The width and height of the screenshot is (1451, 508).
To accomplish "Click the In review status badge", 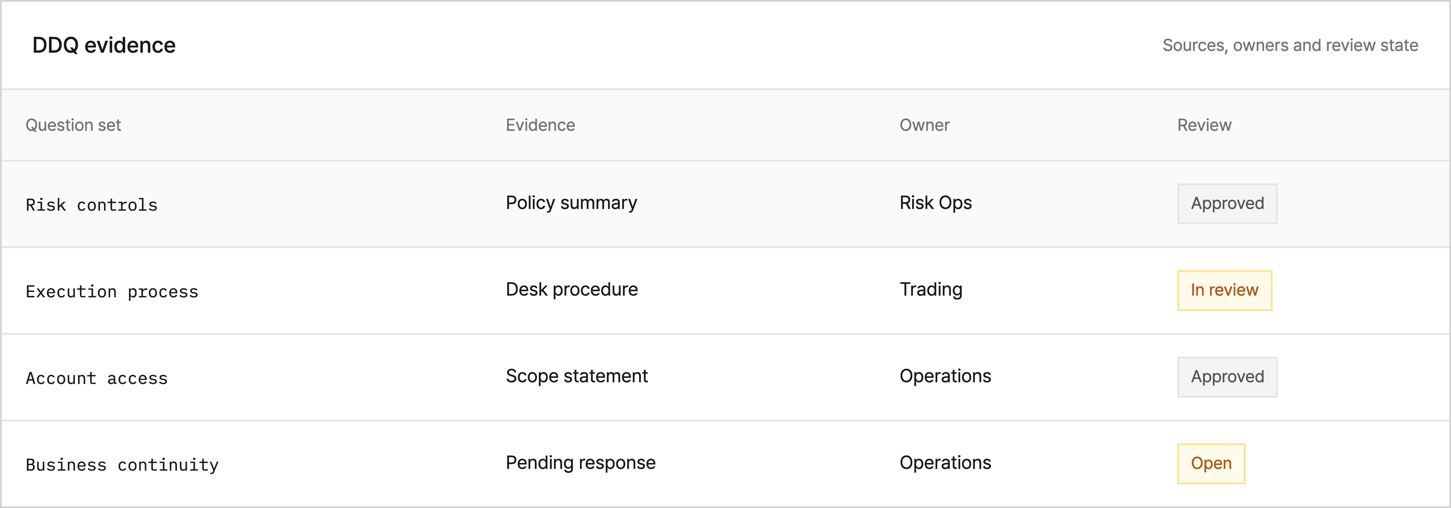I will click(x=1224, y=290).
